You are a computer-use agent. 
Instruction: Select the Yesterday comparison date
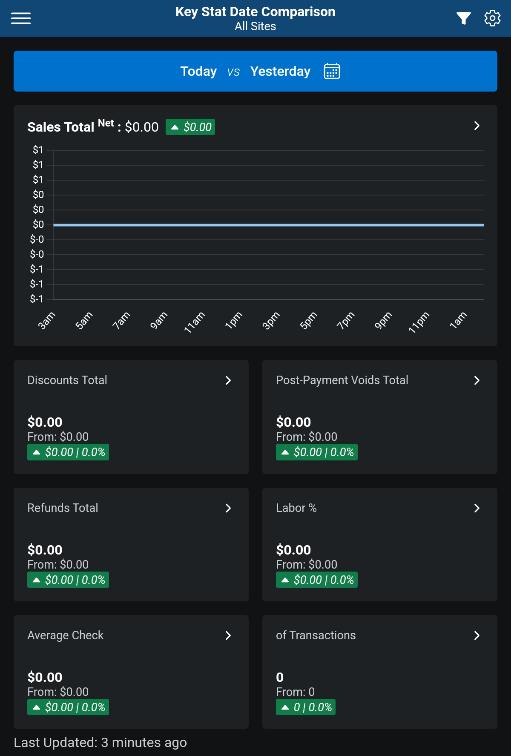coord(280,71)
